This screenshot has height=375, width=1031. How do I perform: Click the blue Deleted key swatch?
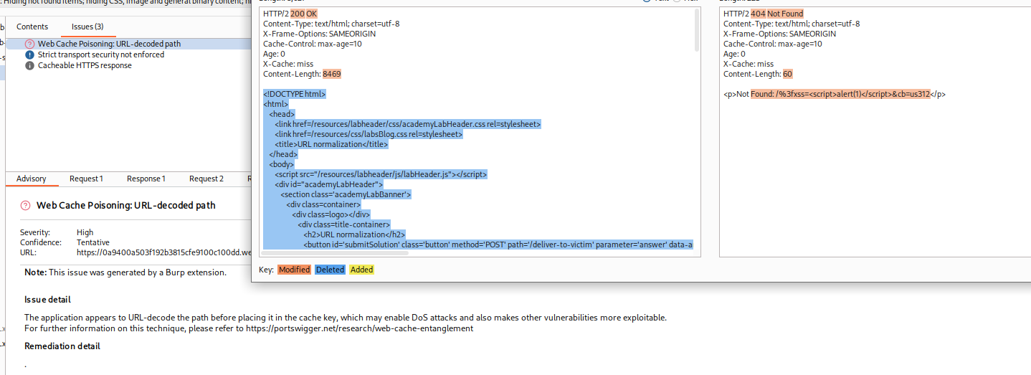[x=330, y=270]
